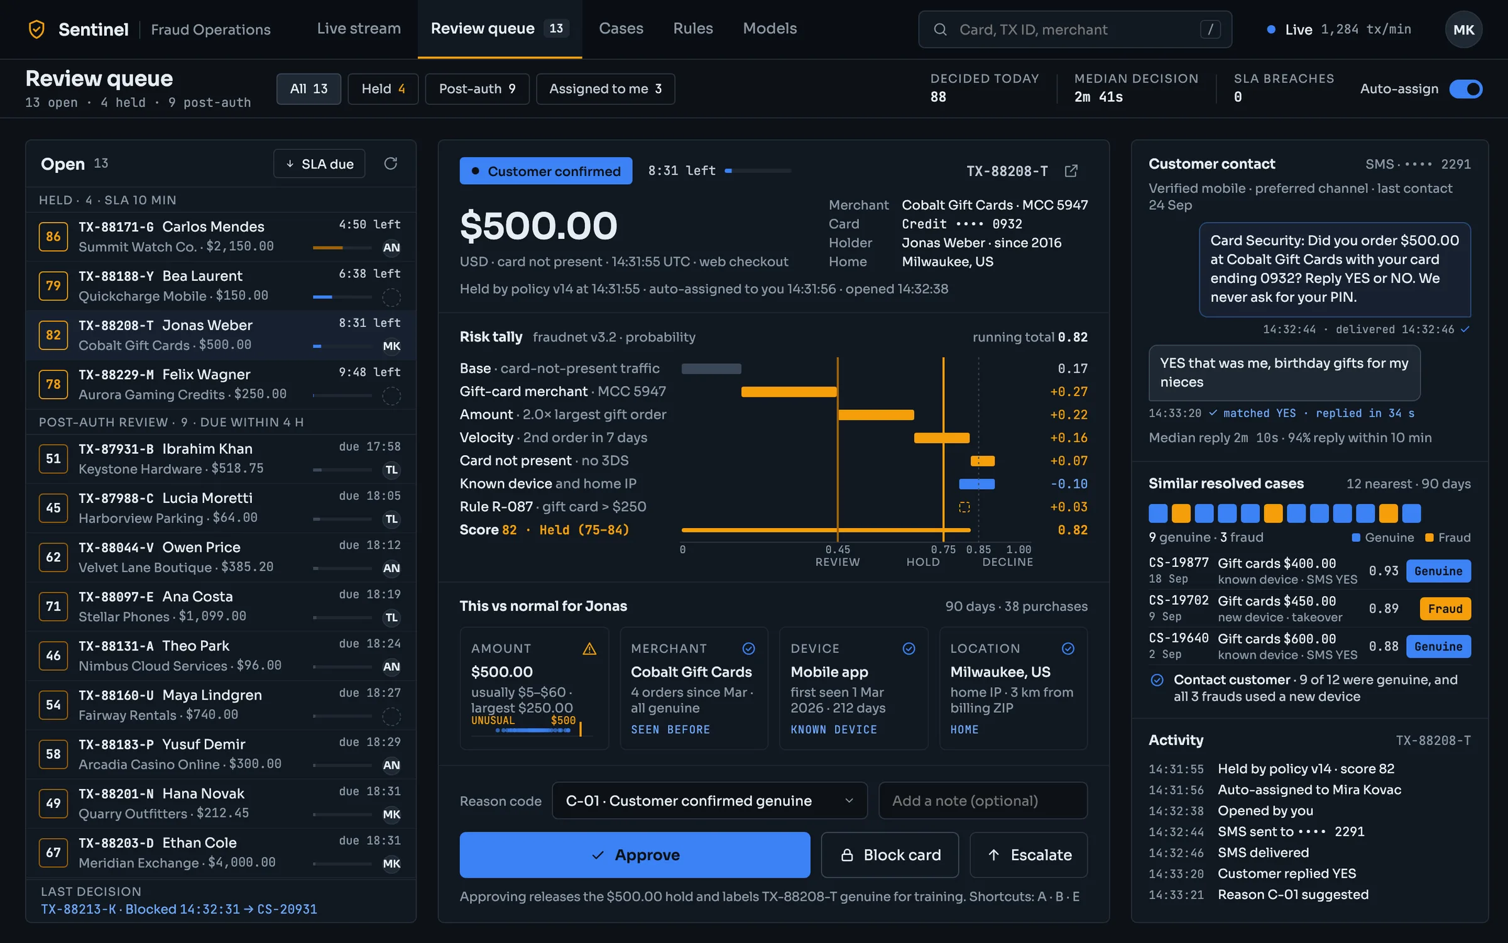
Task: Filter the queue by Post-auth 9
Action: point(477,89)
